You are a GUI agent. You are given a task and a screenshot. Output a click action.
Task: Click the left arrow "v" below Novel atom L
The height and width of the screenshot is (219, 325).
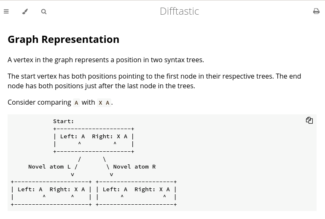[73, 174]
